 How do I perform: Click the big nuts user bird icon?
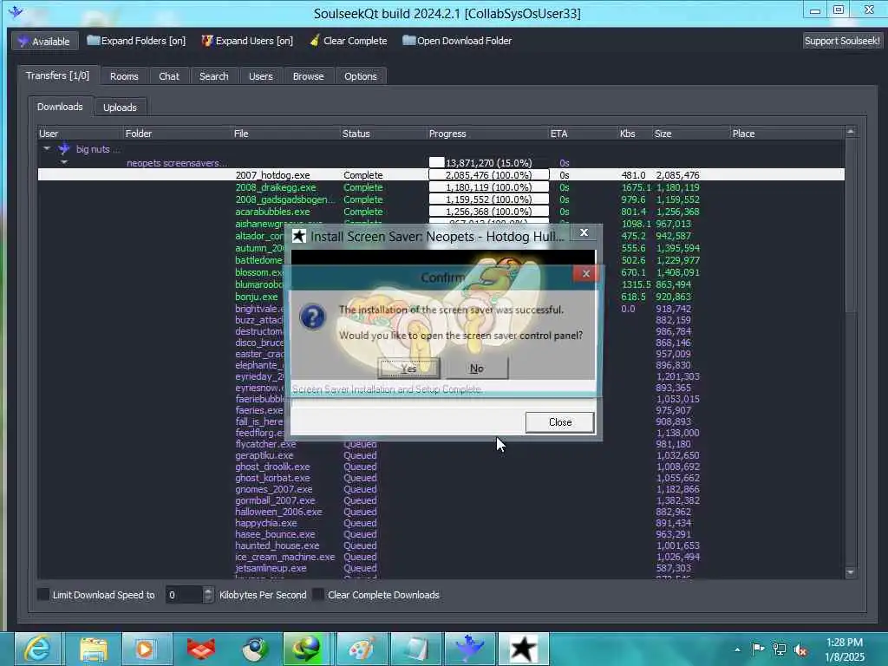coord(64,148)
